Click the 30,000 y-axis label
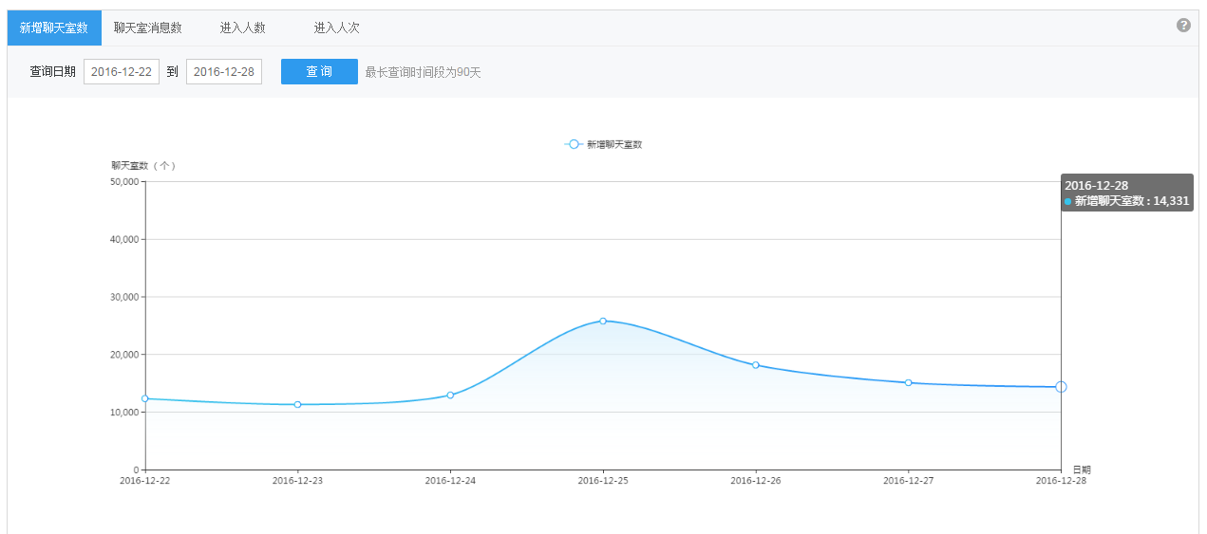Viewport: 1207px width, 534px height. (x=124, y=297)
